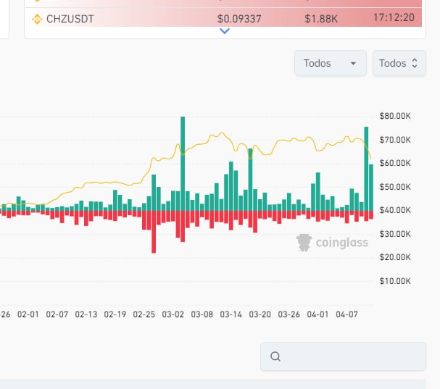The image size is (440, 389).
Task: Click the 02-01 date label on x-axis
Action: click(x=28, y=314)
